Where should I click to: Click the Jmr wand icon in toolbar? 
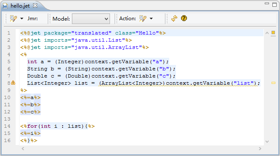click(14, 19)
